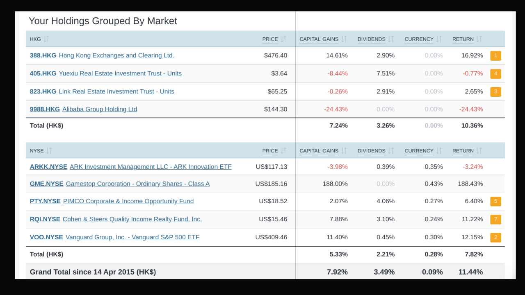Image resolution: width=525 pixels, height=295 pixels.
Task: Open the VOO.NYSE ticker link
Action: tap(46, 237)
